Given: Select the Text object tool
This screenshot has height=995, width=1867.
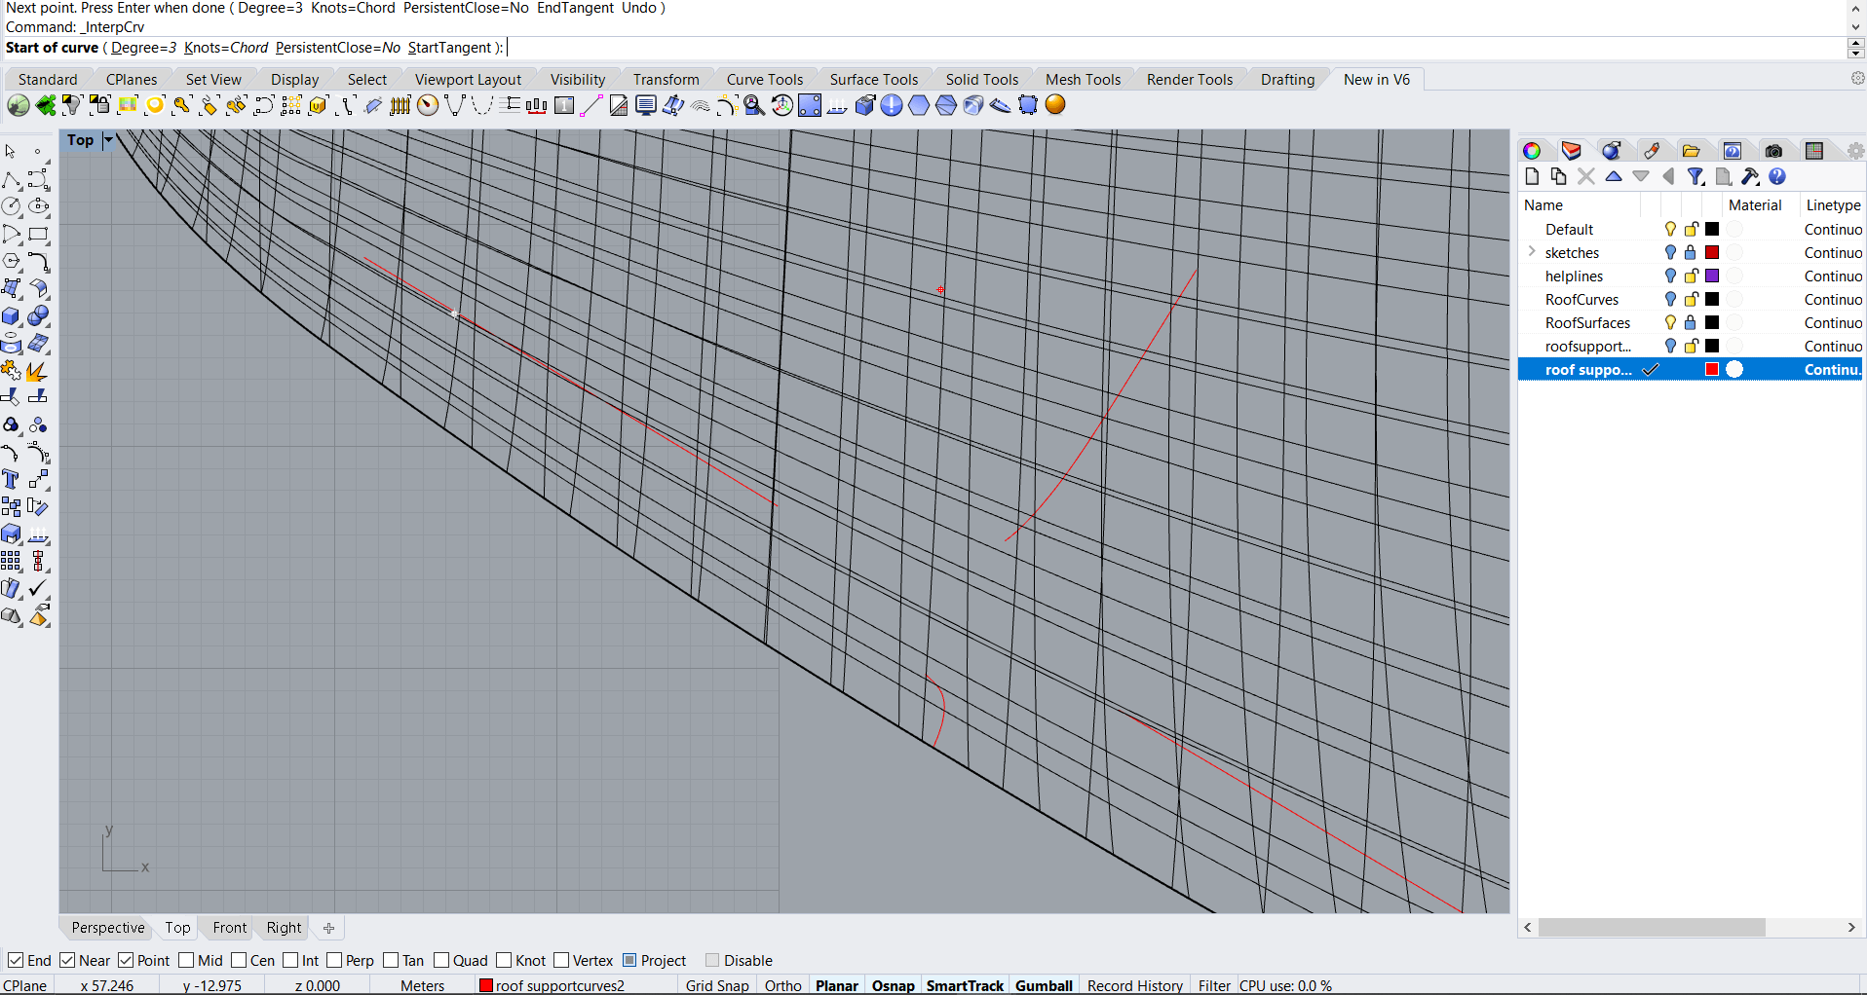Looking at the screenshot, I should [12, 480].
